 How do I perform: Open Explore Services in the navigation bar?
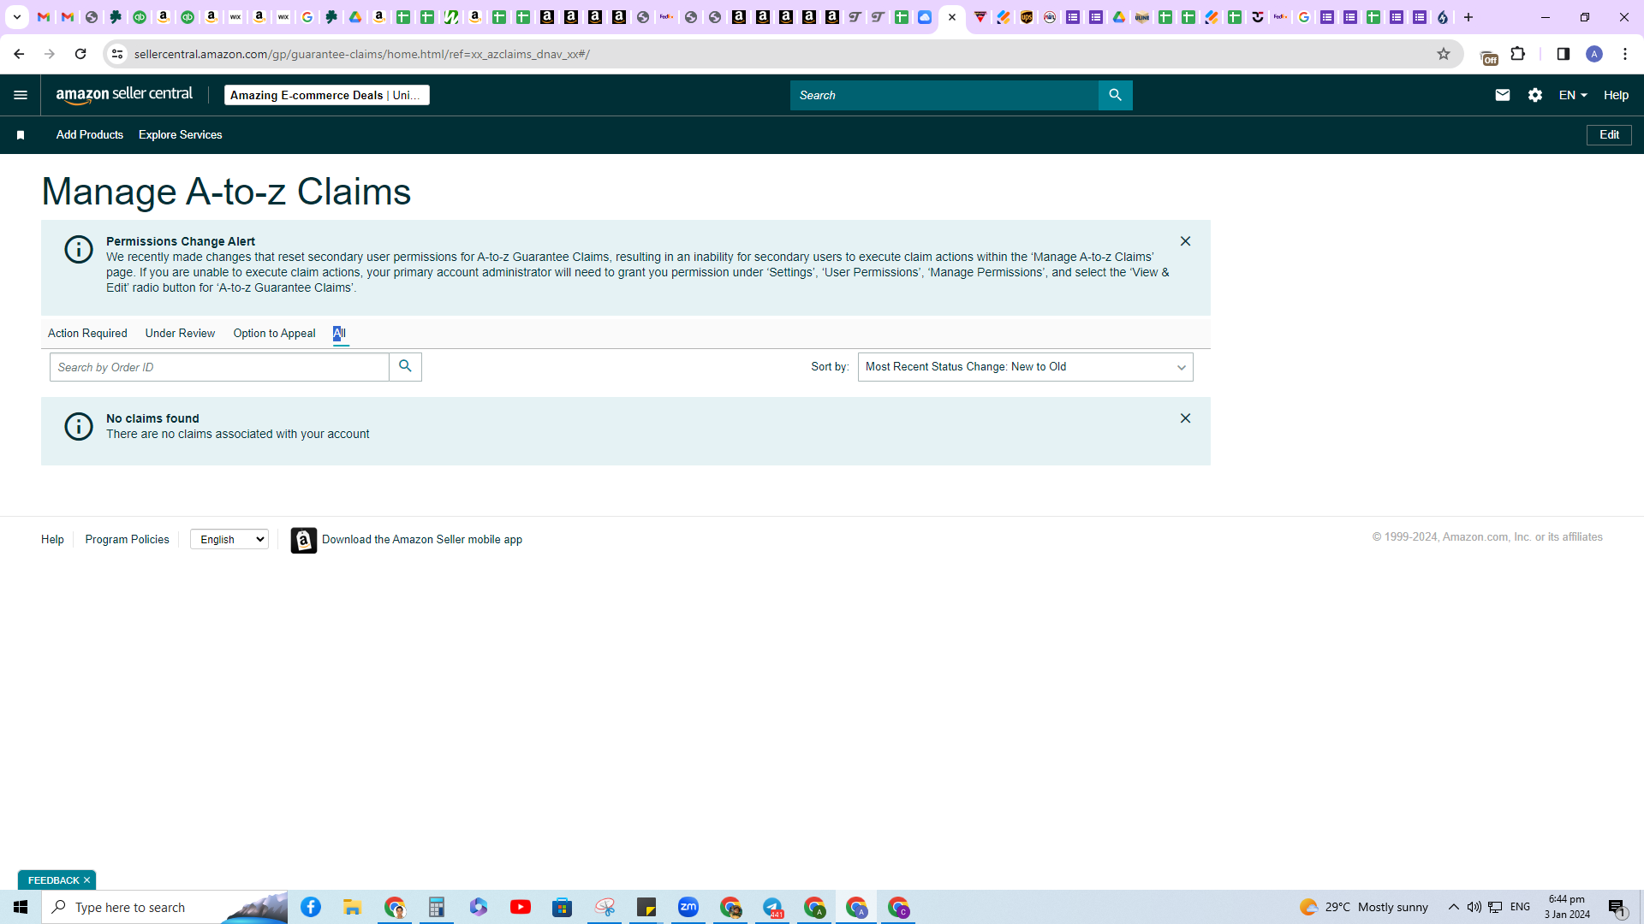click(181, 135)
